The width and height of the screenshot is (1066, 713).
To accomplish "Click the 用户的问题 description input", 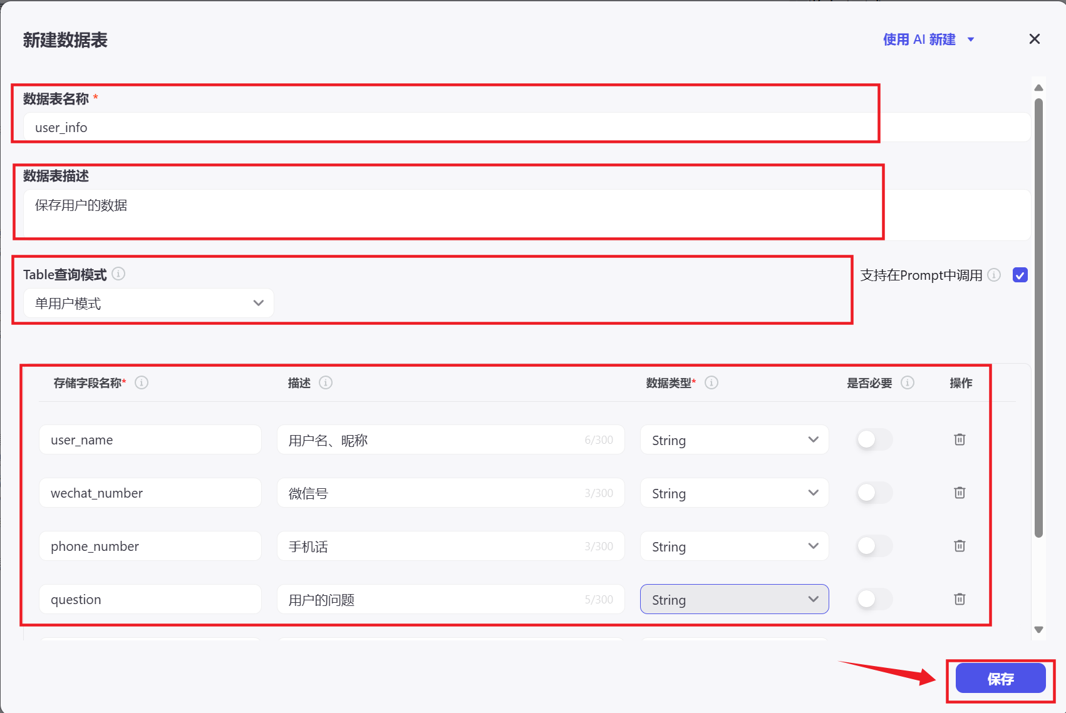I will [451, 599].
